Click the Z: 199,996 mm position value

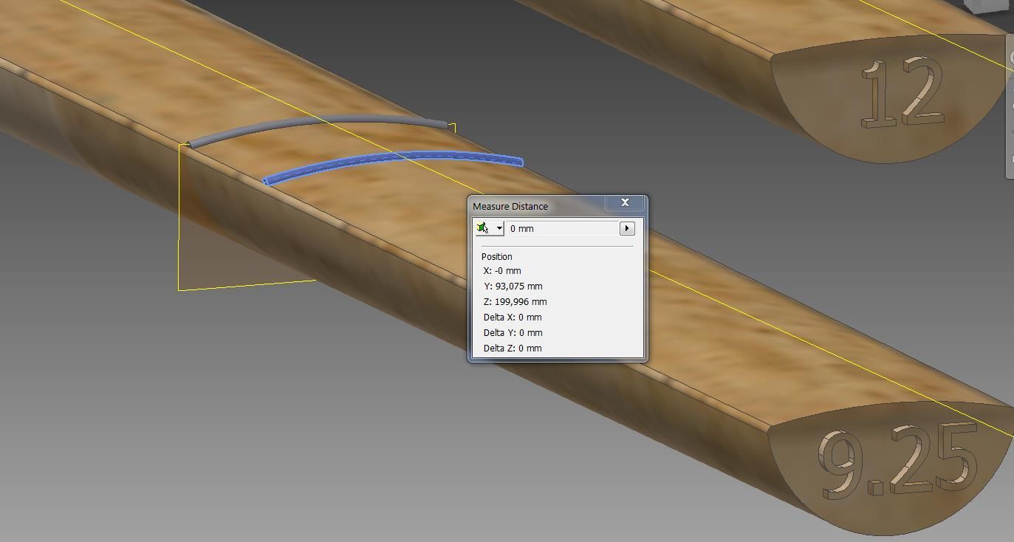[x=515, y=301]
